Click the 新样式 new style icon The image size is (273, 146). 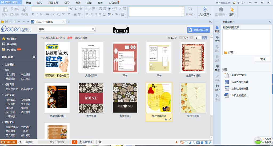coord(190,10)
